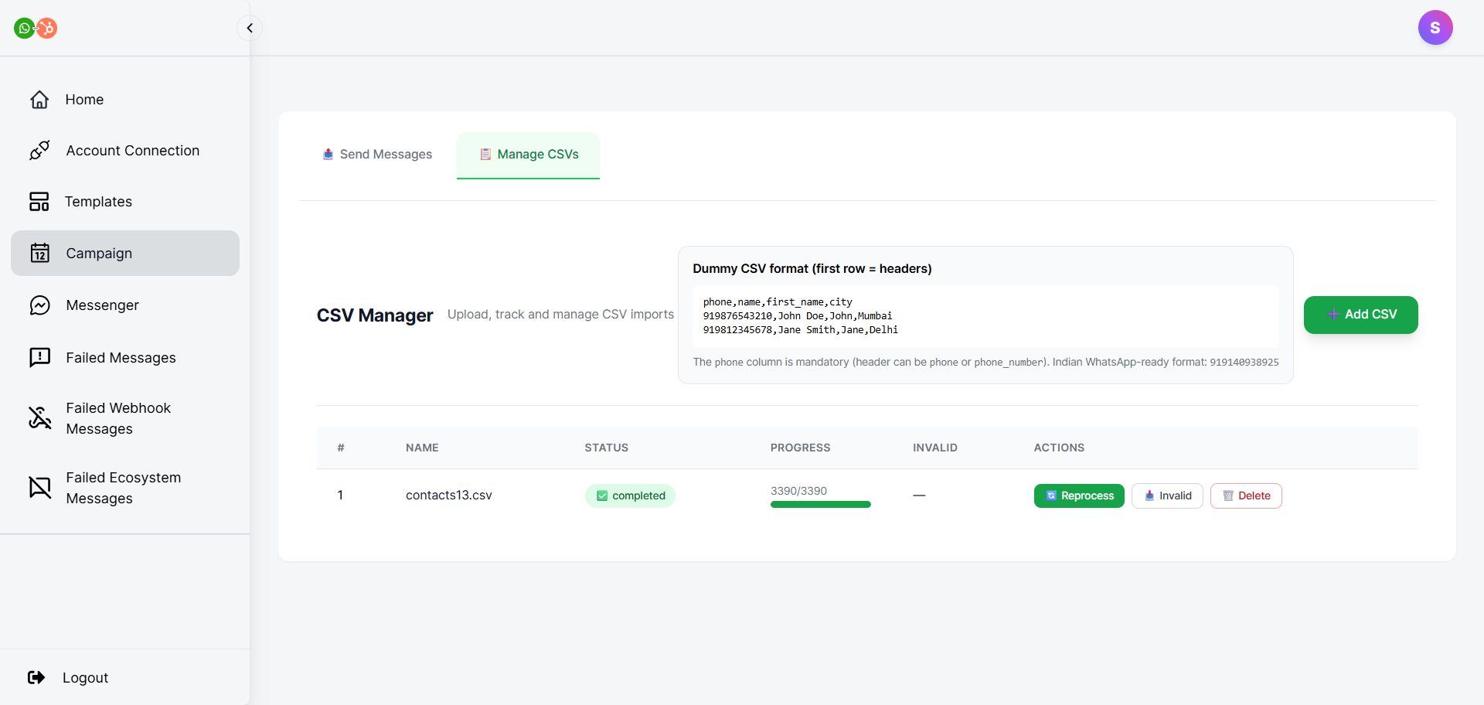Collapse the sidebar with the chevron
1484x705 pixels.
pyautogui.click(x=250, y=29)
